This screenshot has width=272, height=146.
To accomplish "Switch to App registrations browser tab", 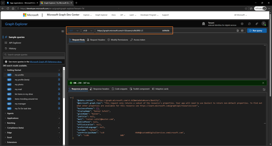I will pos(22,3).
